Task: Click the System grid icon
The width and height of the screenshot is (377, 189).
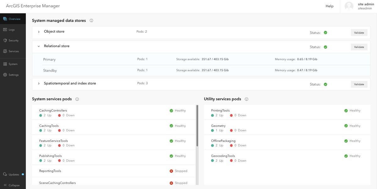Action: coord(5,64)
